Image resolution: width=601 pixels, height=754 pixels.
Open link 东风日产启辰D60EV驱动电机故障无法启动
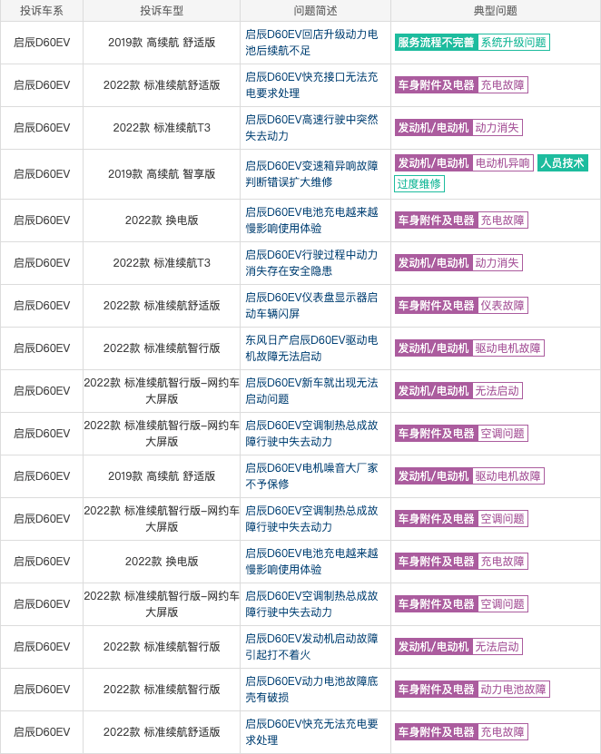coord(311,348)
